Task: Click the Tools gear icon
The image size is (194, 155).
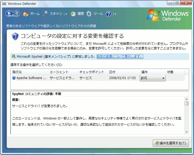Action: pos(89,14)
